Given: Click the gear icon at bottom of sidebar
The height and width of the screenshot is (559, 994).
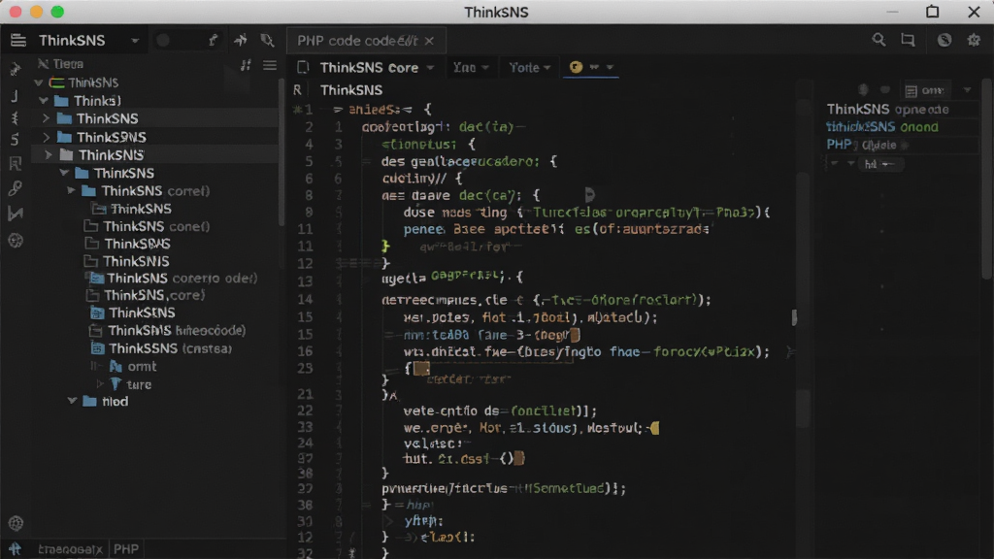Looking at the screenshot, I should (x=16, y=523).
